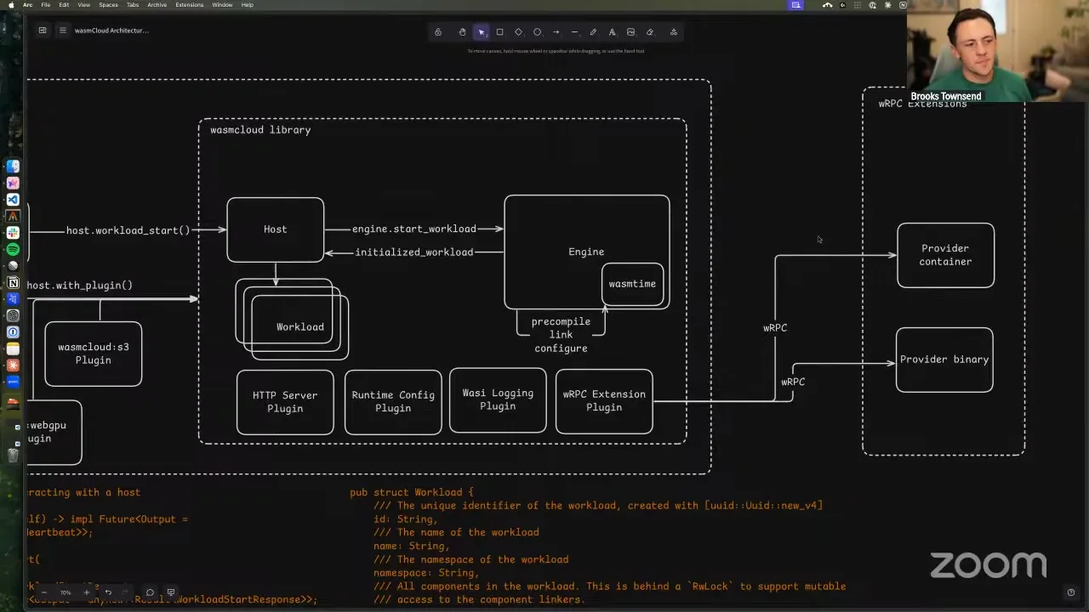Select the Wasi Logging Plugin box
1089x612 pixels.
click(x=498, y=400)
